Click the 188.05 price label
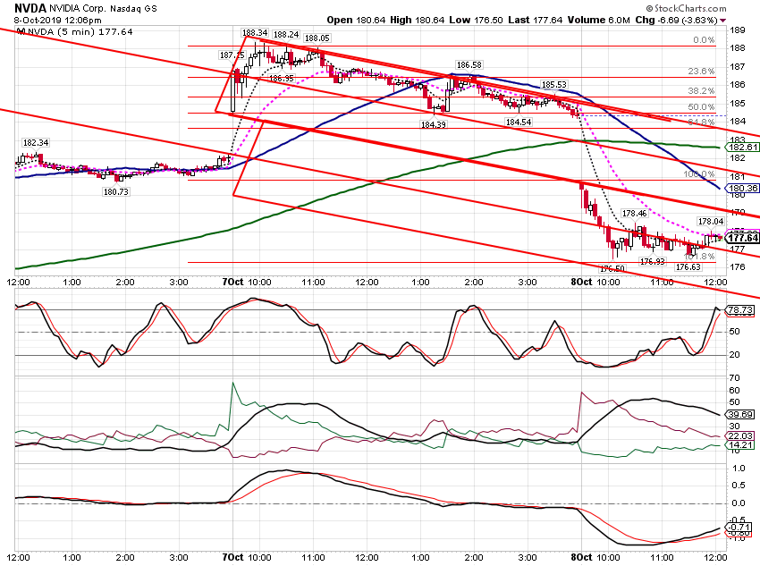 tap(317, 38)
